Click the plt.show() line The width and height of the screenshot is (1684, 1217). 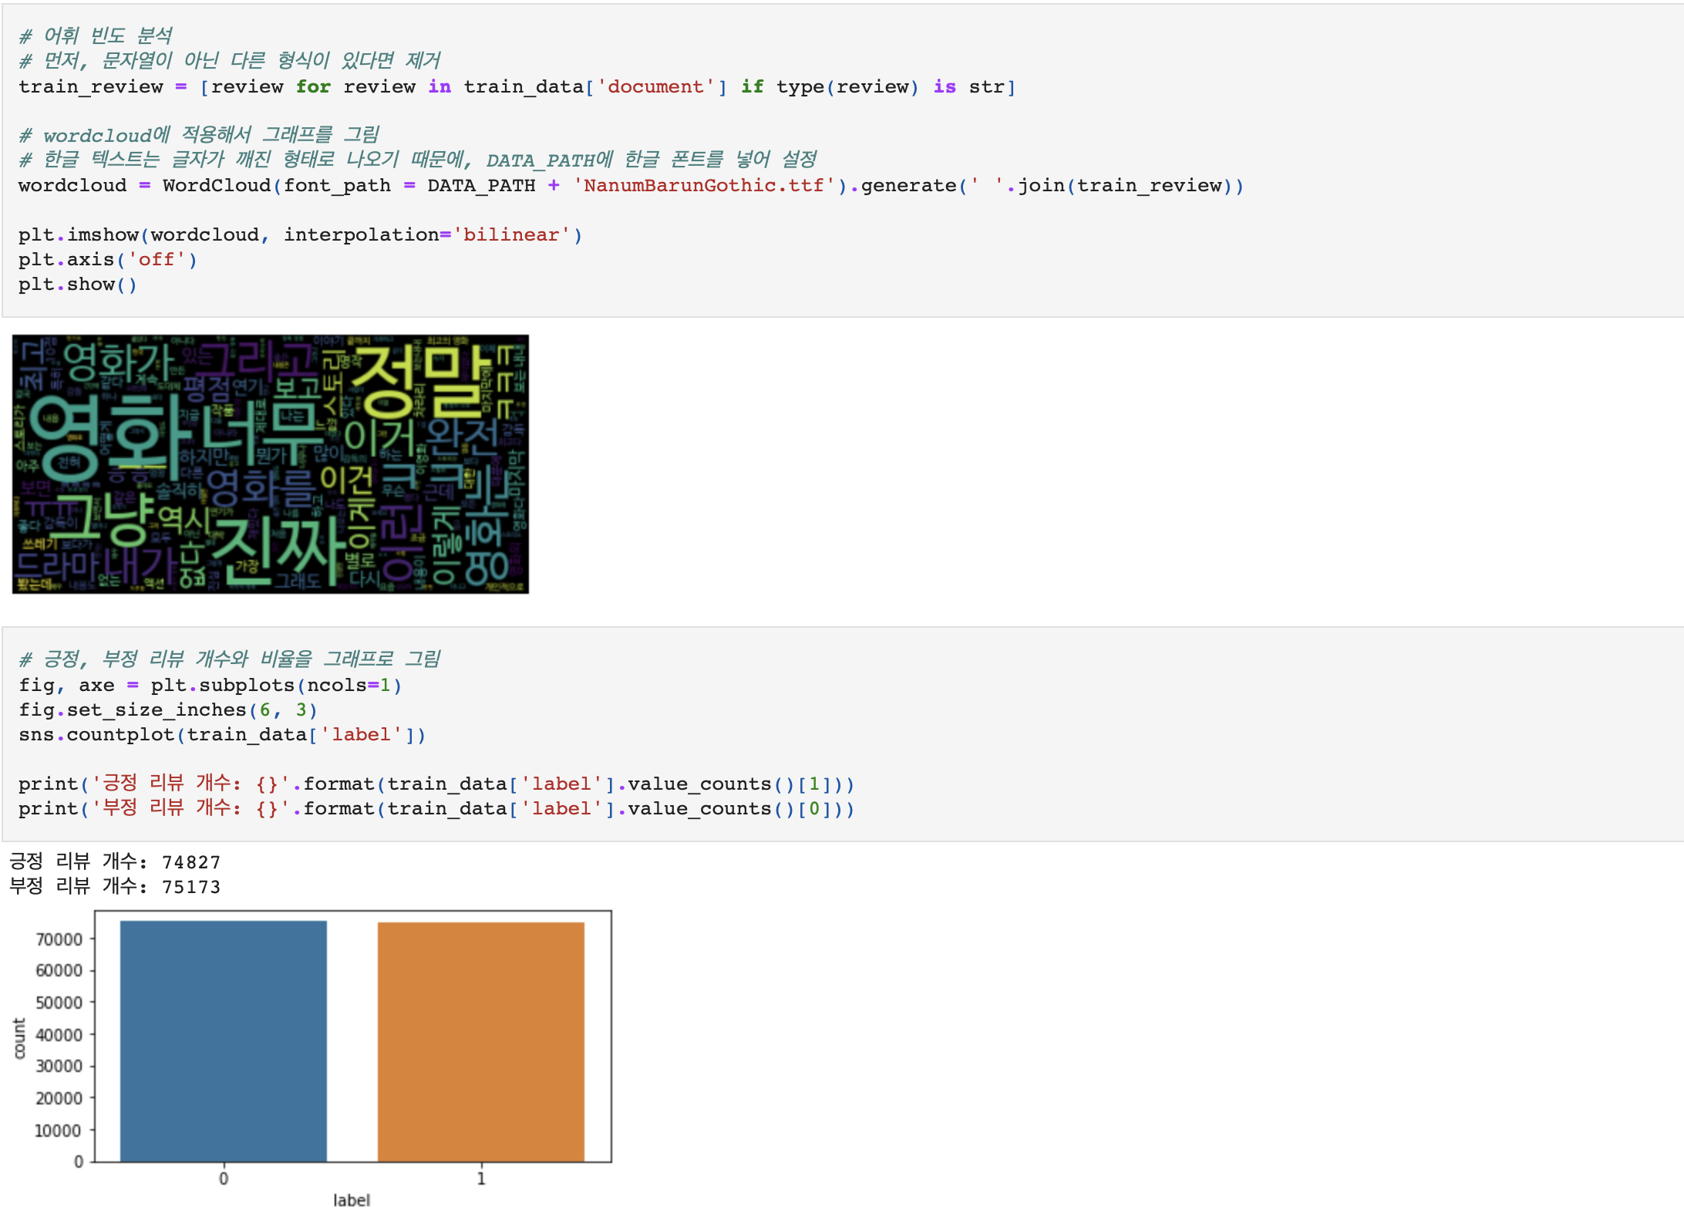point(77,285)
